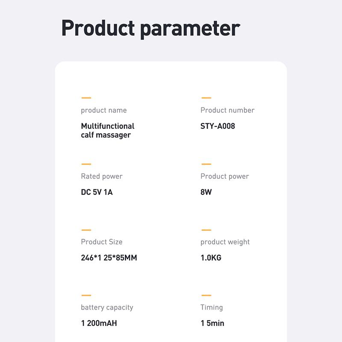The width and height of the screenshot is (342, 342).
Task: Click the 15min timing value
Action: click(212, 323)
